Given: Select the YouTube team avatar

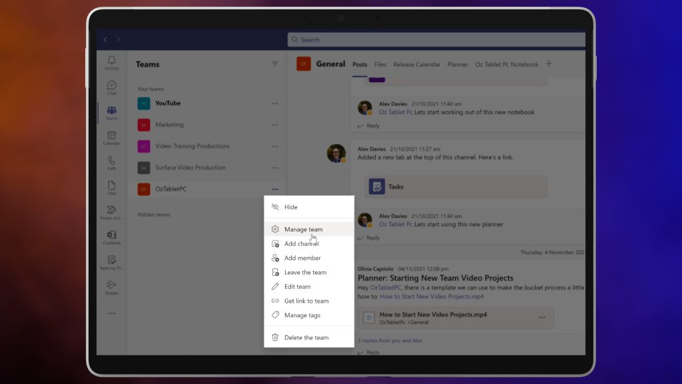Looking at the screenshot, I should pyautogui.click(x=144, y=103).
